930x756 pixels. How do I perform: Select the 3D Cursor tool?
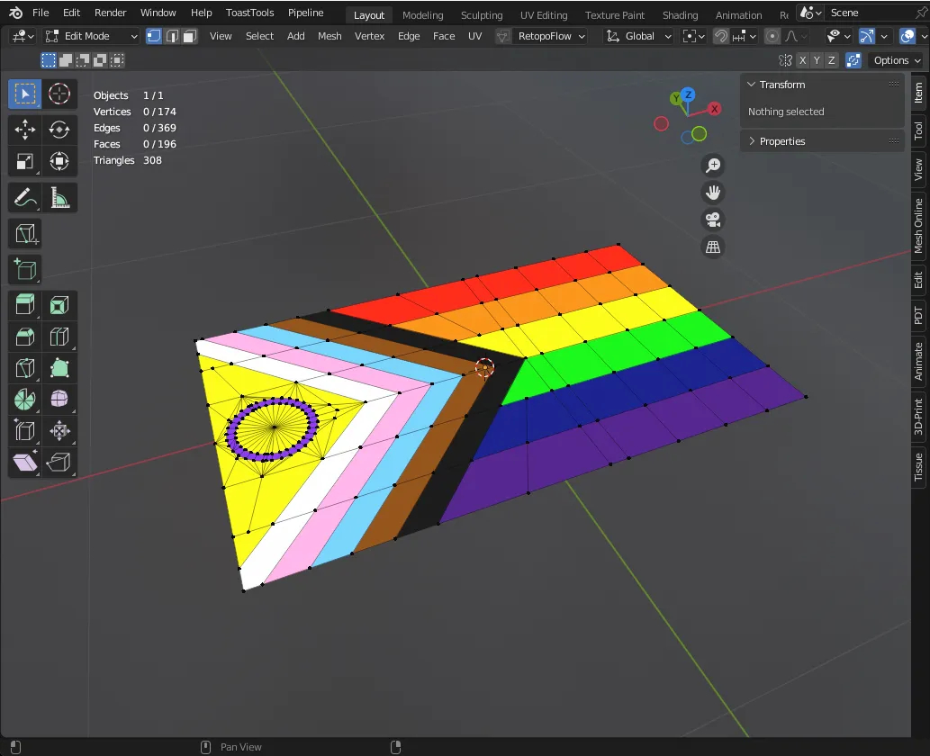(x=59, y=94)
